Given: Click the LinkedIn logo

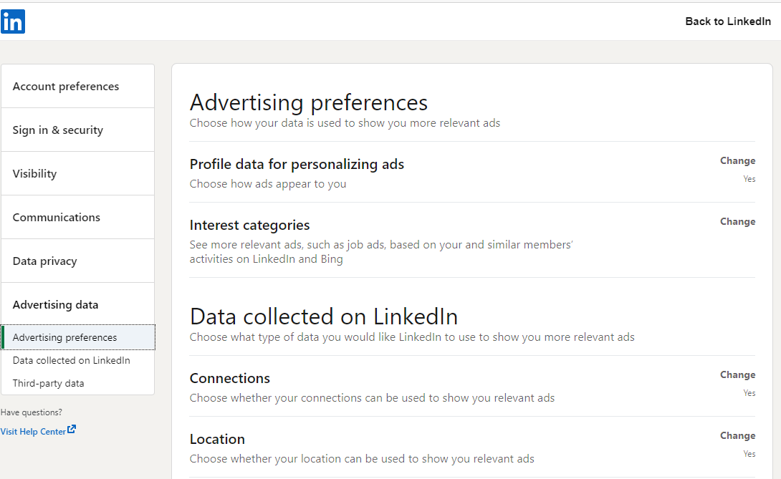Looking at the screenshot, I should point(13,21).
